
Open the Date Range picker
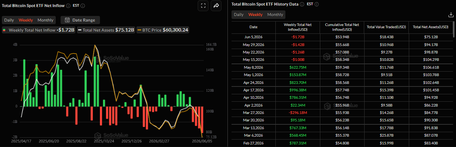click(80, 20)
